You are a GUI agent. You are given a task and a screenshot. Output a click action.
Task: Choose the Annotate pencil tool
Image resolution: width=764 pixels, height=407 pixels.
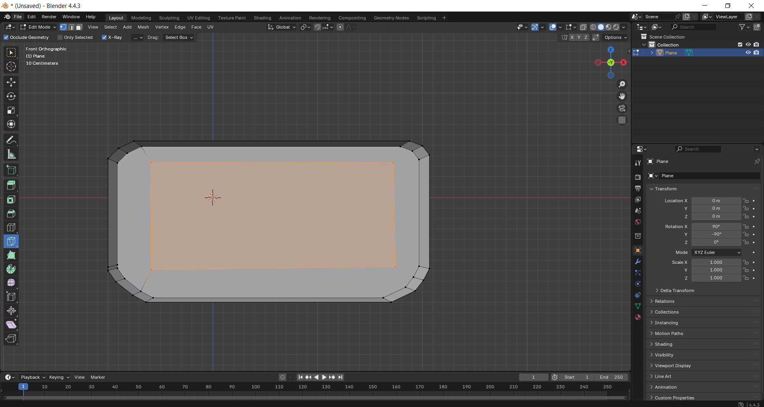tap(11, 140)
